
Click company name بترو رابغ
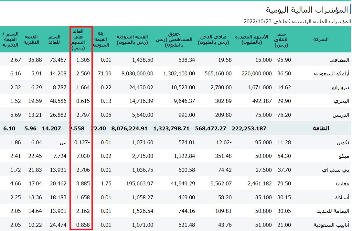coord(340,87)
